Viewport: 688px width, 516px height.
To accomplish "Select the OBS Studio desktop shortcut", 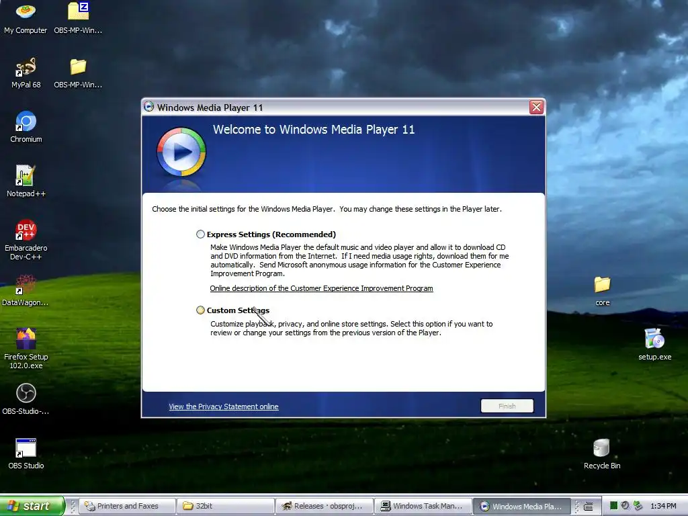I will tap(26, 454).
